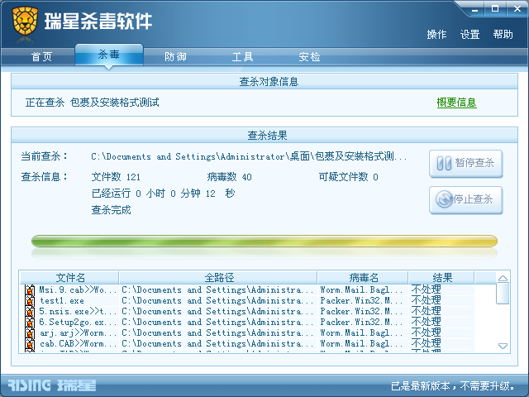Select the 杀毒 tab
The width and height of the screenshot is (529, 397).
coord(109,55)
